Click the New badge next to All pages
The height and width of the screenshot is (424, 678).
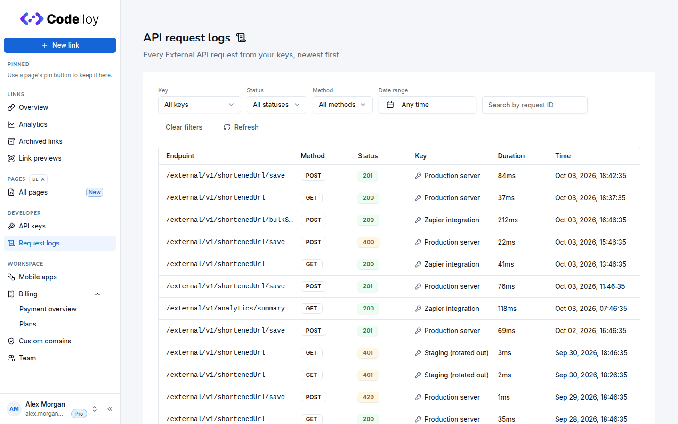coord(95,192)
